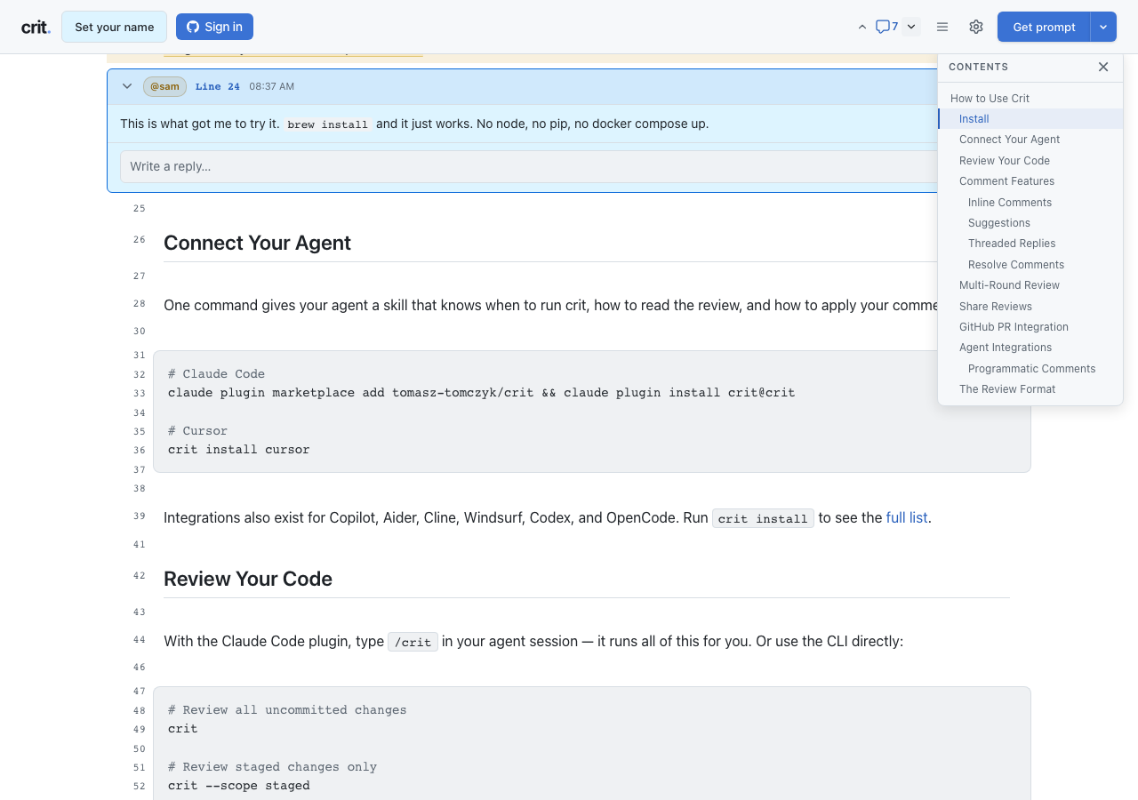Screen dimensions: 1138x800
Task: Open settings via the gear icon
Action: [x=976, y=27]
